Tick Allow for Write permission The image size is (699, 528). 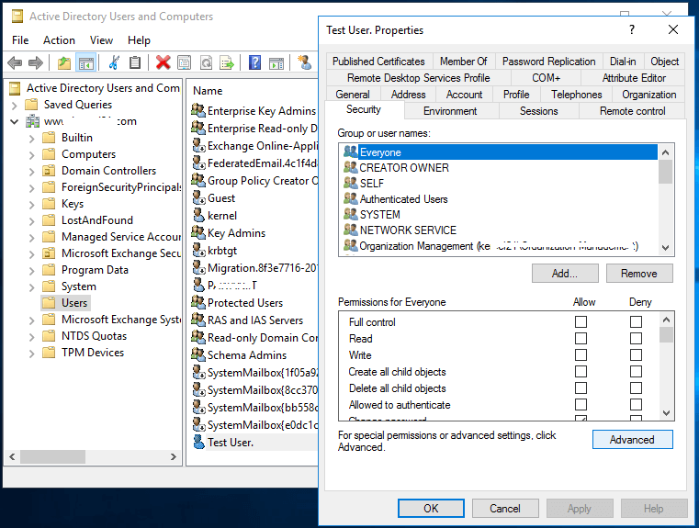(x=581, y=355)
